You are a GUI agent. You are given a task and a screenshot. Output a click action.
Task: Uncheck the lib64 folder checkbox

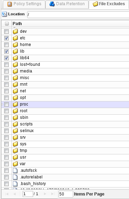coord(6,58)
